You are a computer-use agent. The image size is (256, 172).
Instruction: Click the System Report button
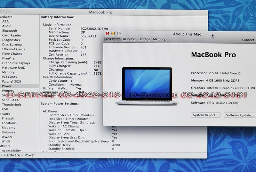pos(205,115)
